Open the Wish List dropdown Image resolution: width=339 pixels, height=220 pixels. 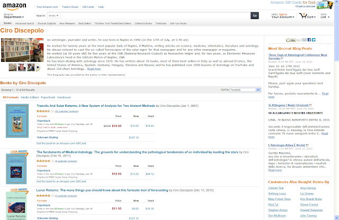point(325,16)
